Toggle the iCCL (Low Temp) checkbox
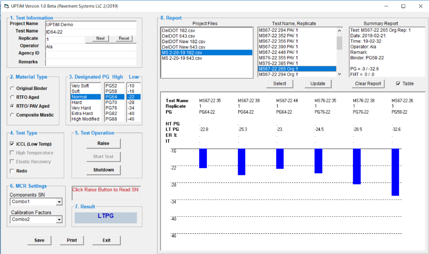 click(x=12, y=144)
